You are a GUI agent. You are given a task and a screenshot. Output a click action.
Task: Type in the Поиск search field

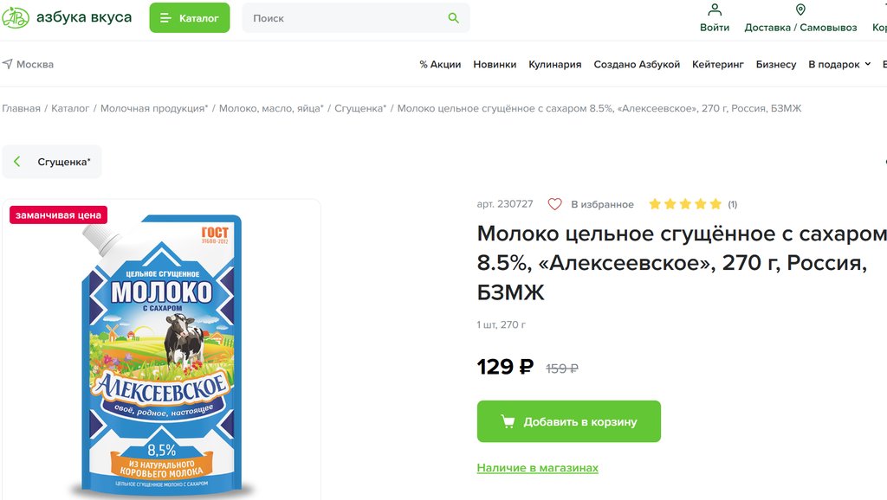pos(346,18)
